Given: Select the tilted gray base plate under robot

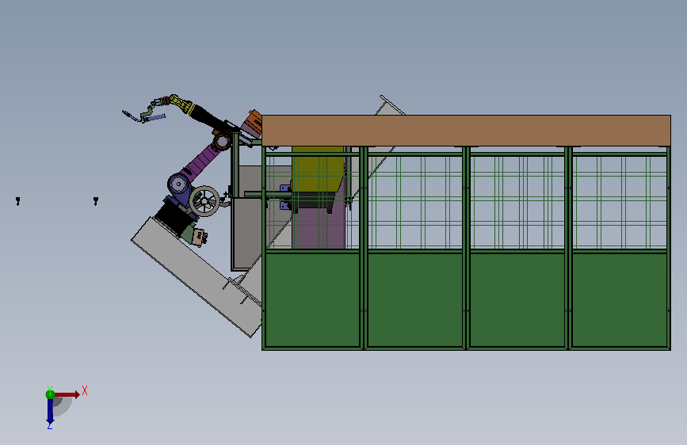Looking at the screenshot, I should 197,276.
